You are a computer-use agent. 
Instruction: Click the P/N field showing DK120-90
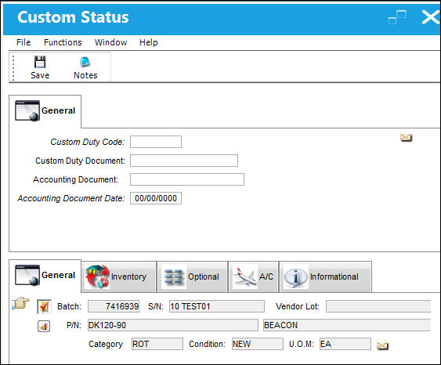[x=172, y=325]
